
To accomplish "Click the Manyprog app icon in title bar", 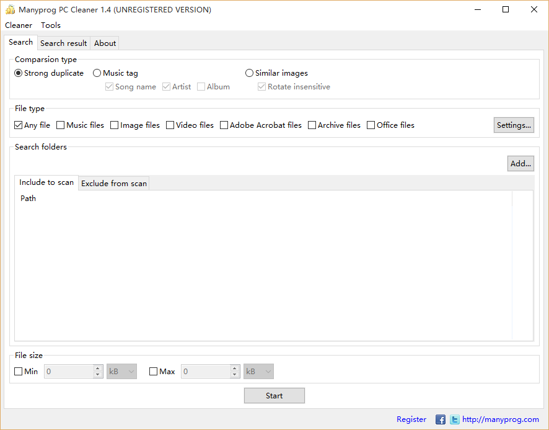I will 10,9.
